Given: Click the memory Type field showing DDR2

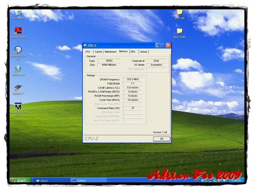Looking at the screenshot, I should pos(109,61).
